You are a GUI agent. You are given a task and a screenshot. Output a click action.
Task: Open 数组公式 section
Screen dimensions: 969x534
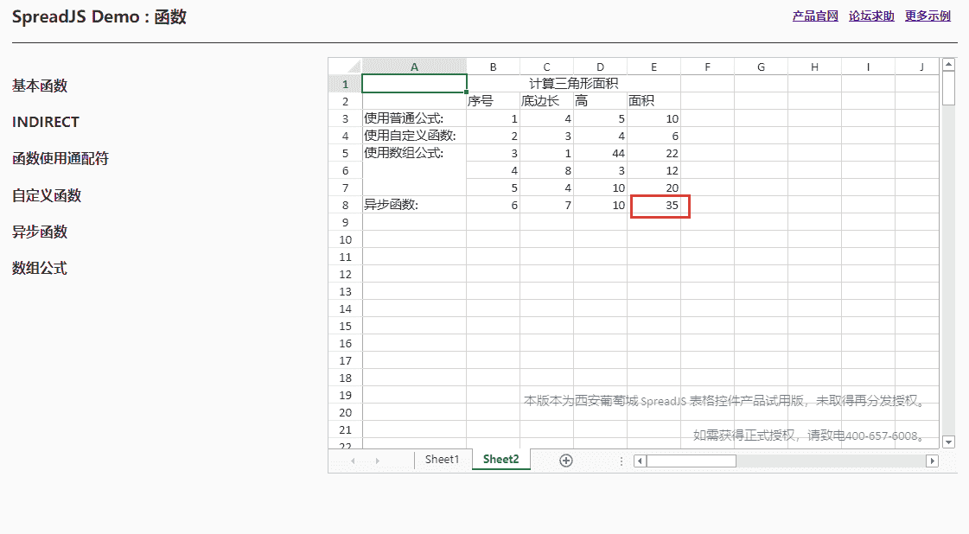(40, 268)
